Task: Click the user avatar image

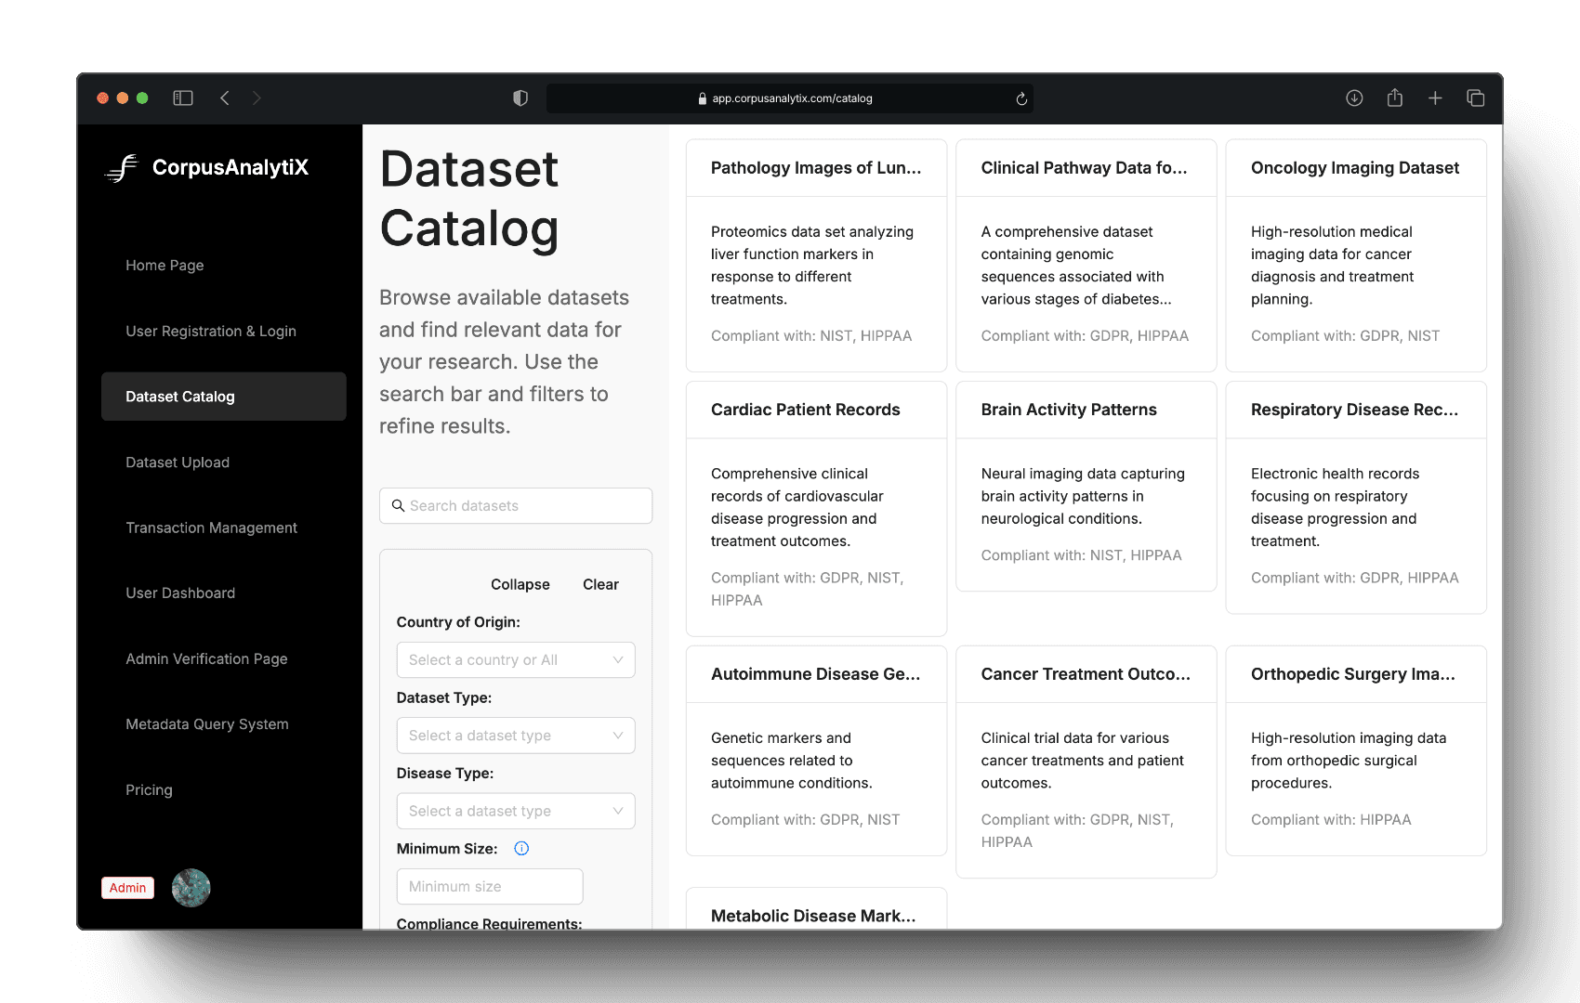Action: pyautogui.click(x=191, y=888)
